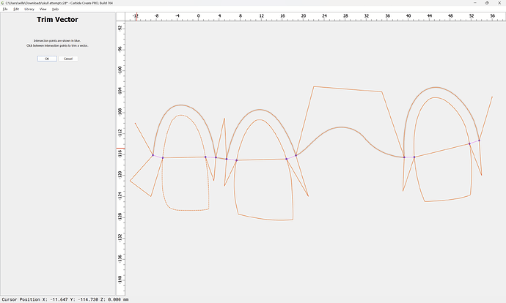Trim the horizontal line inside the leftmost arch
The width and height of the screenshot is (506, 303).
pos(183,157)
